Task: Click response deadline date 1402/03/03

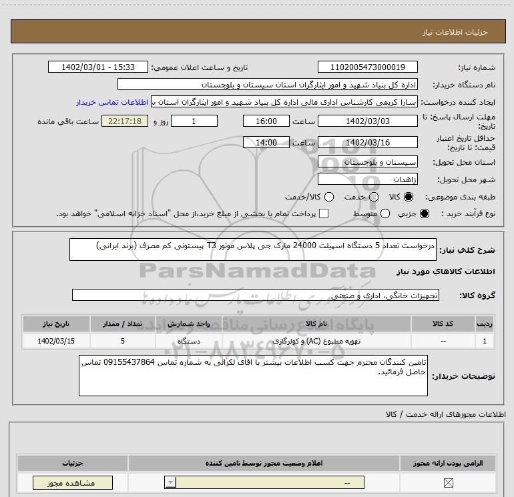Action: click(367, 121)
